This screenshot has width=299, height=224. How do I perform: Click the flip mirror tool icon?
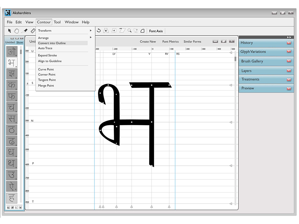click(106, 31)
